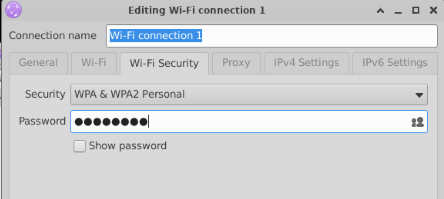Open the Security type dropdown
444x199 pixels.
[x=249, y=95]
